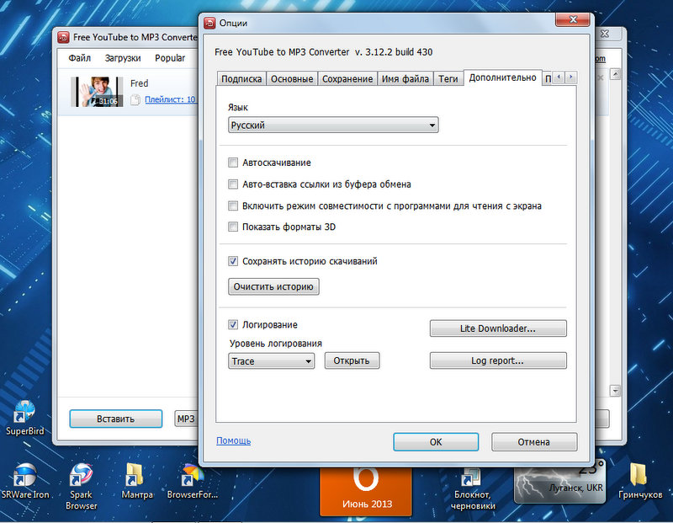The image size is (673, 523).
Task: Open the Плейлист: 10 link
Action: coord(170,99)
